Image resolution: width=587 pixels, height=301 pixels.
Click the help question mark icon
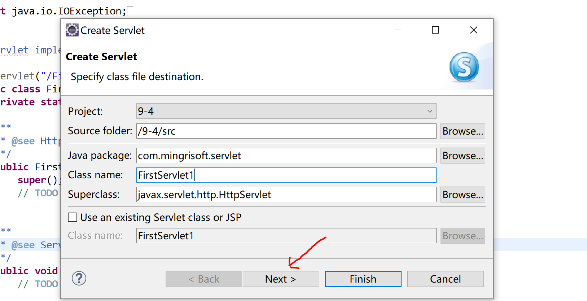(79, 279)
